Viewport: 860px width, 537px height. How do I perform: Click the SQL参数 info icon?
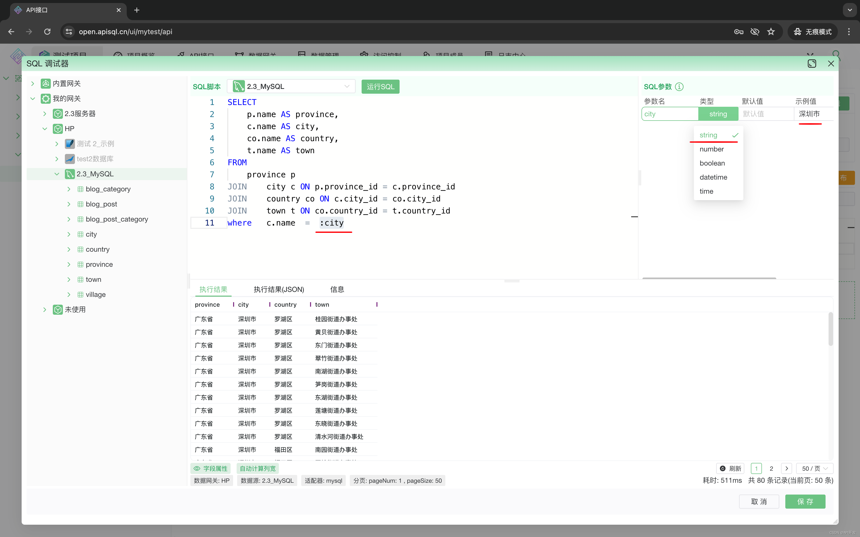679,87
